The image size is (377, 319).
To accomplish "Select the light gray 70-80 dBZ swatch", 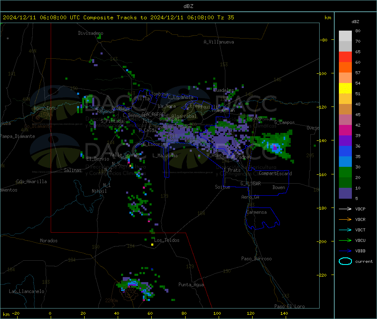I will click(x=345, y=36).
